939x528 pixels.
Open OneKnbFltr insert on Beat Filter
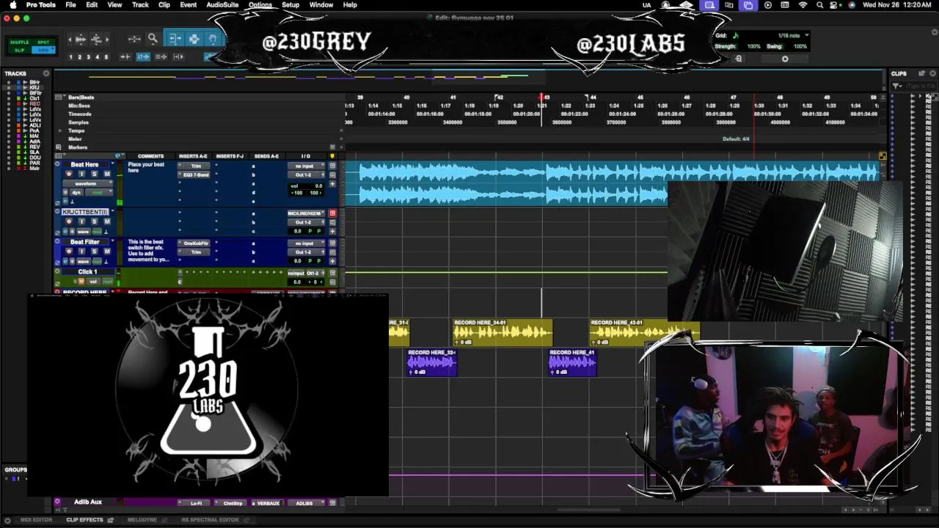tap(196, 243)
